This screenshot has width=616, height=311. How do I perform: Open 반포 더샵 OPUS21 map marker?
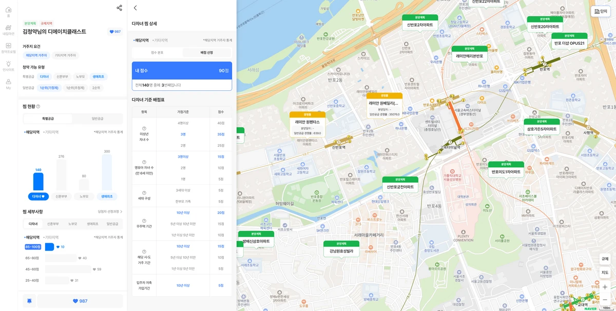pyautogui.click(x=569, y=41)
